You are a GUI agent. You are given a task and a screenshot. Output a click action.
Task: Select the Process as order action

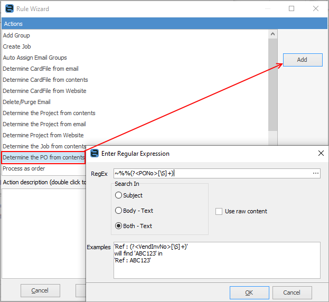click(x=24, y=168)
